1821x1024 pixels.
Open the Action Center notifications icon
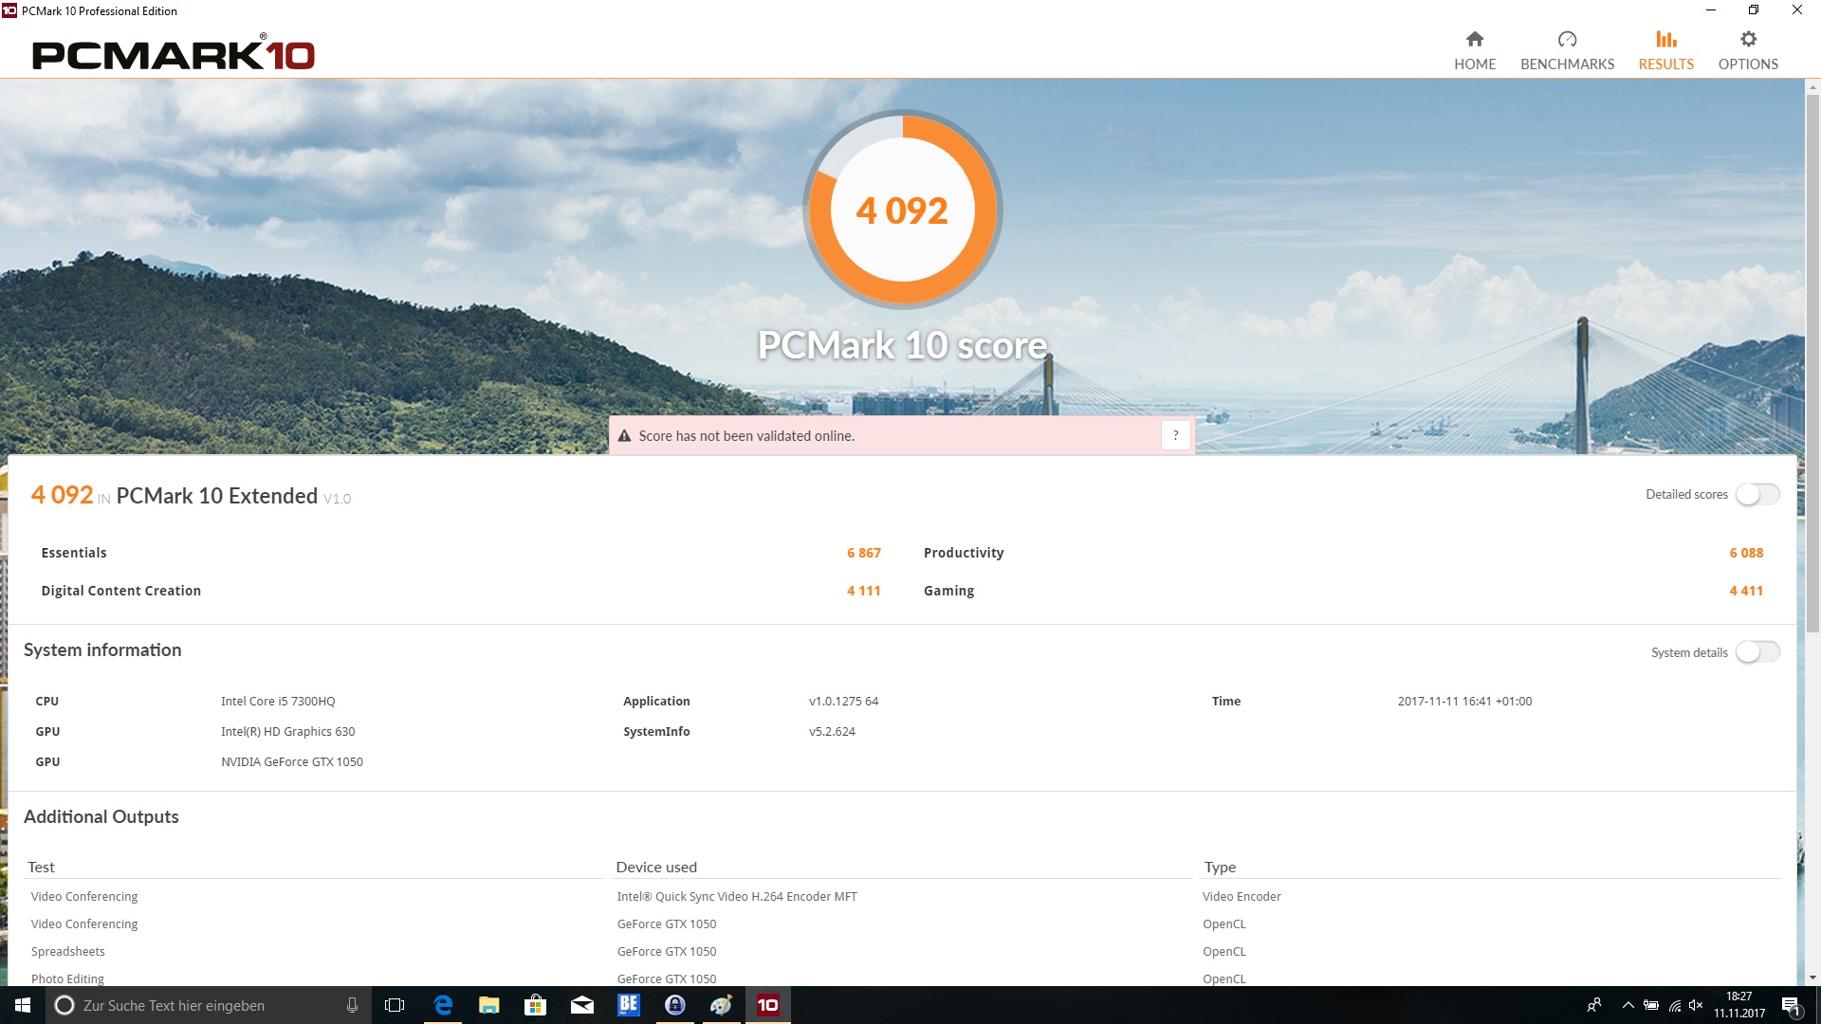point(1790,1005)
